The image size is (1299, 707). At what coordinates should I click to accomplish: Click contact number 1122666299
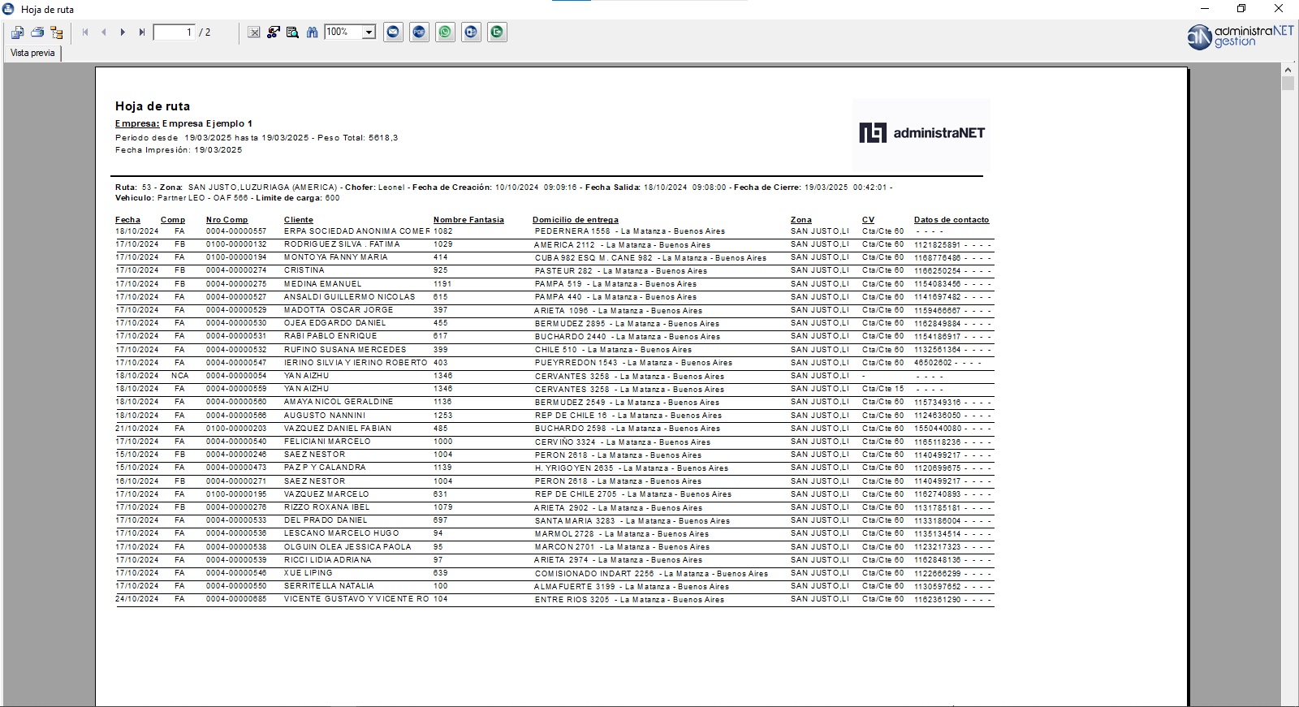tap(937, 573)
